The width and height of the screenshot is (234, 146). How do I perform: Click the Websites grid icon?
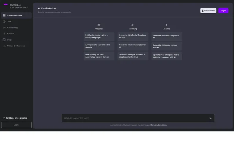(x=99, y=25)
